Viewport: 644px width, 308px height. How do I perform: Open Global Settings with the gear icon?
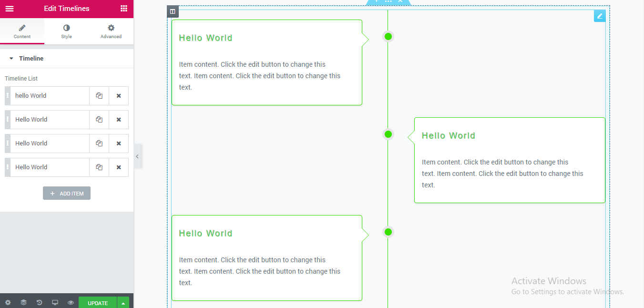click(8, 302)
